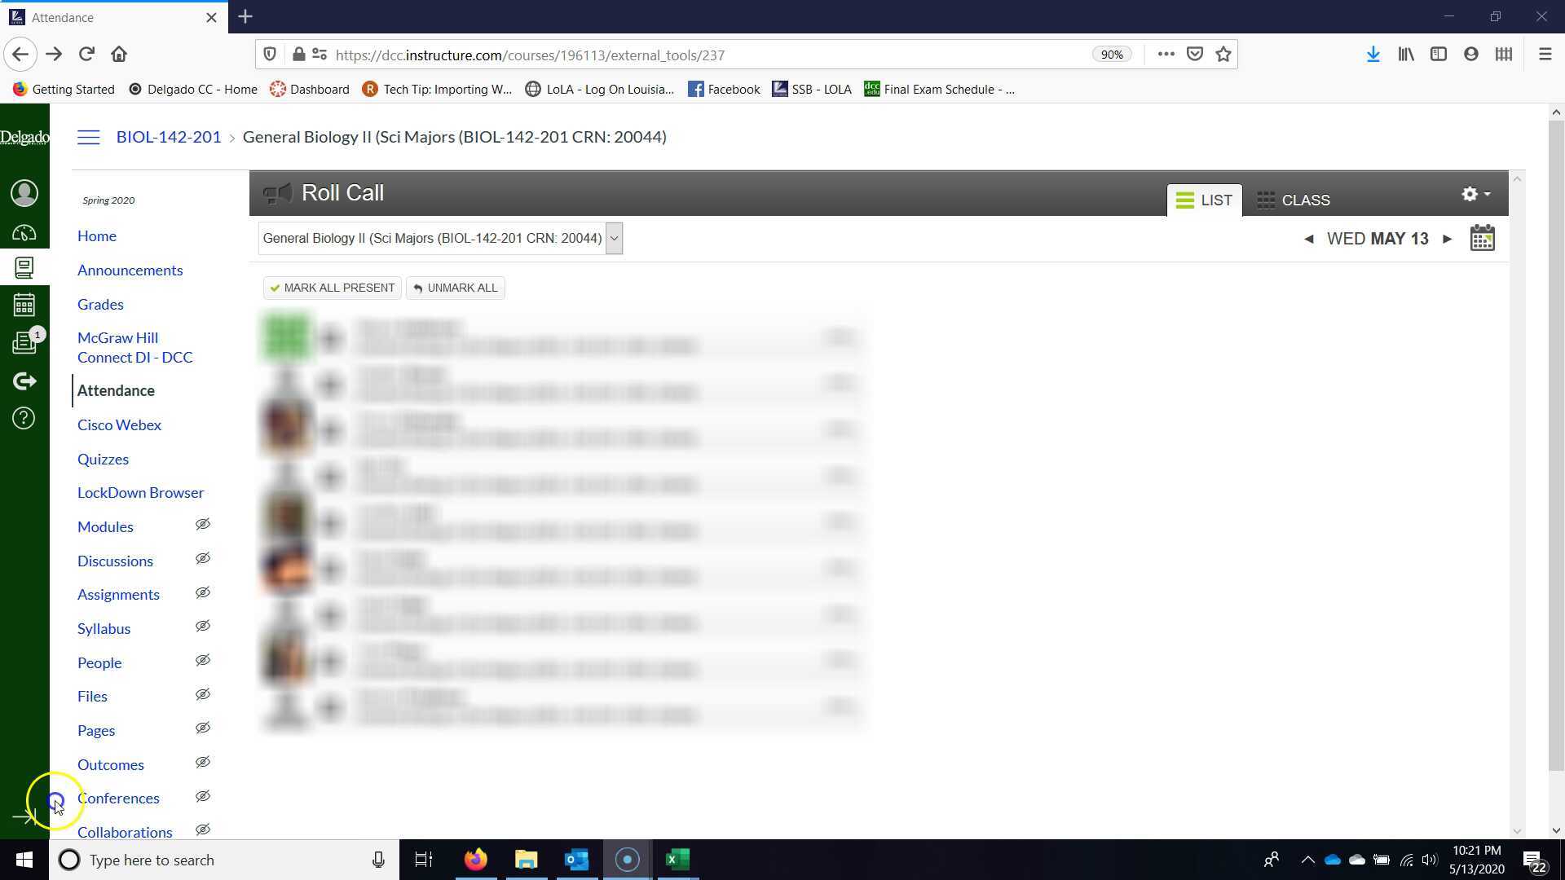The height and width of the screenshot is (880, 1565).
Task: Click inside the Windows search box
Action: pyautogui.click(x=204, y=860)
